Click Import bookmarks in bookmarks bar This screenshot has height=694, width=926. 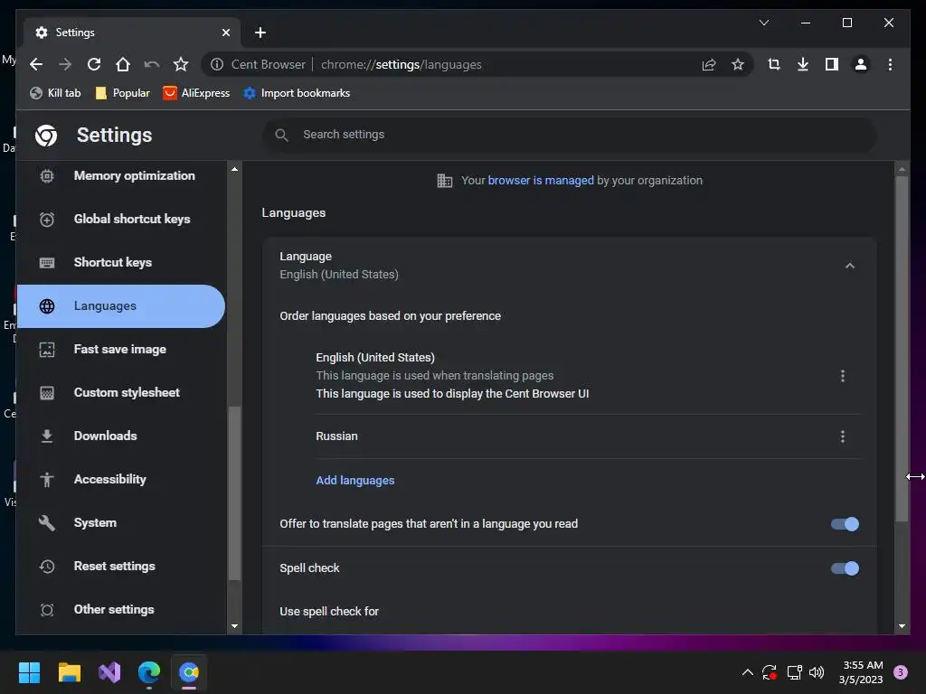tap(297, 93)
